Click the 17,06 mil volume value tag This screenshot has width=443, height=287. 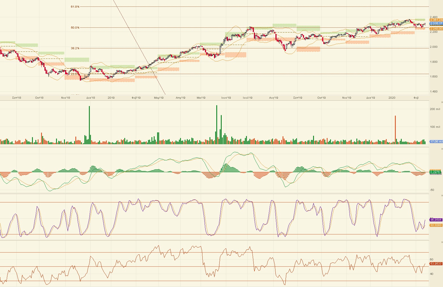coord(436,141)
